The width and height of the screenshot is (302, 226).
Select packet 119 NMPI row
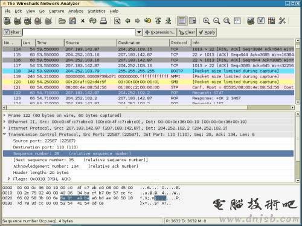click(x=149, y=76)
